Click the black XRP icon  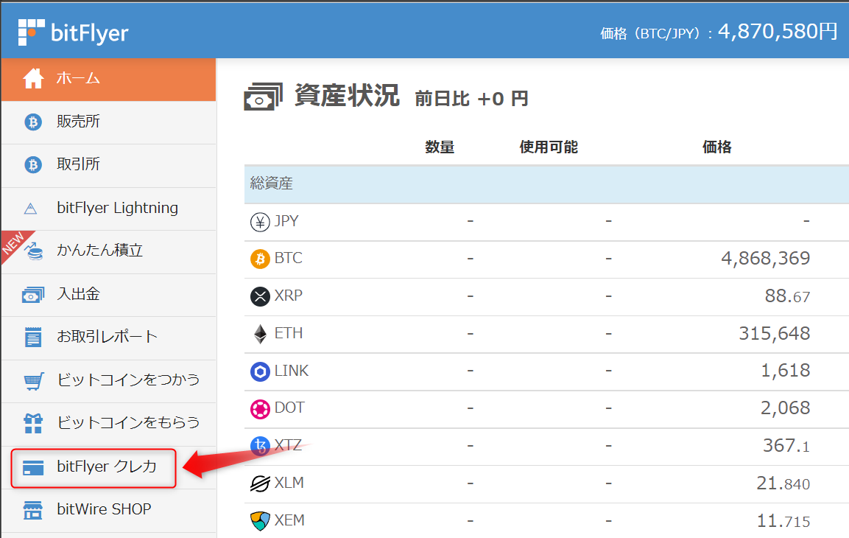pos(260,296)
